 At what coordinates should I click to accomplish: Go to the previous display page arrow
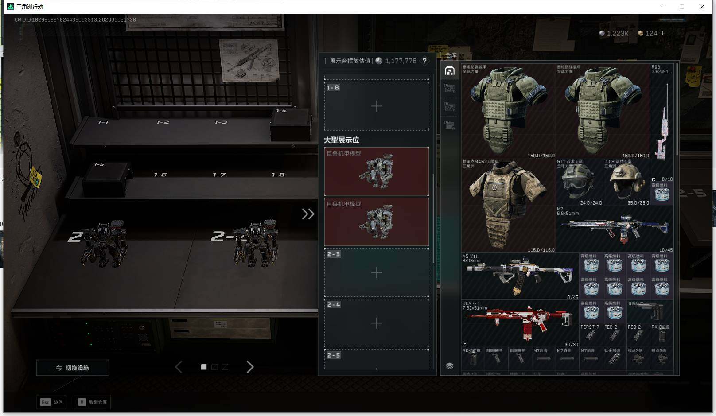(179, 367)
